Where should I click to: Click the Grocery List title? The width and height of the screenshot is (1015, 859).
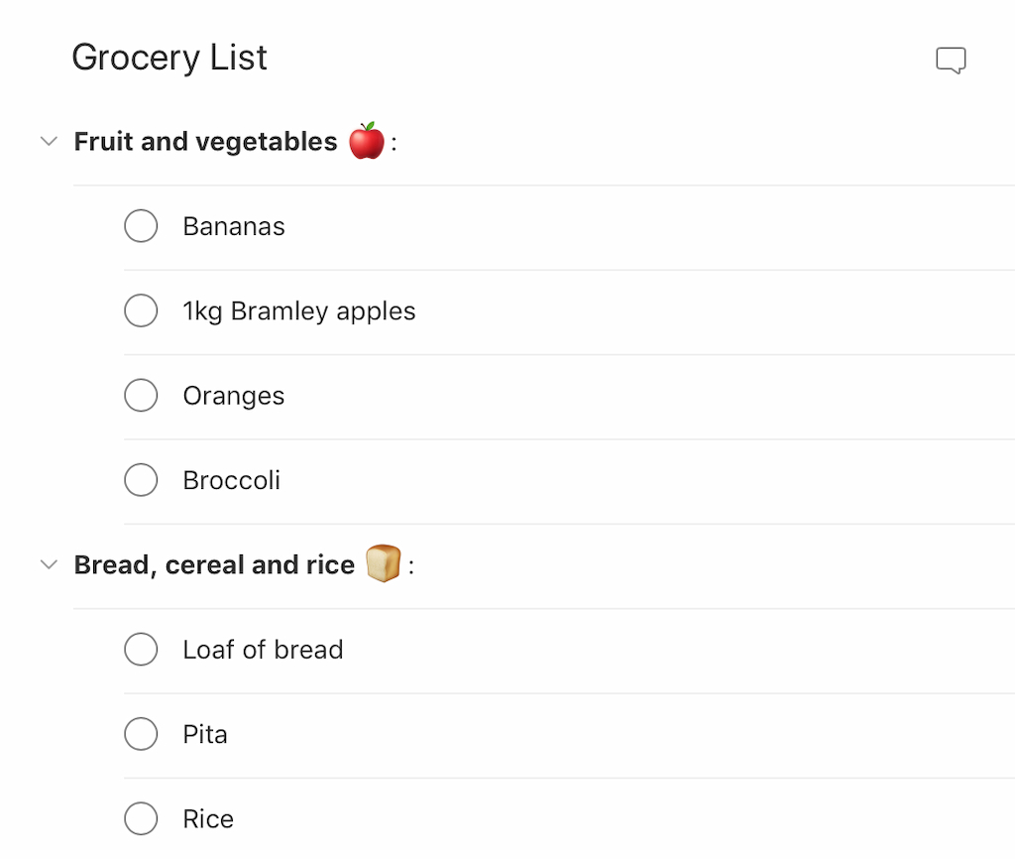[169, 58]
